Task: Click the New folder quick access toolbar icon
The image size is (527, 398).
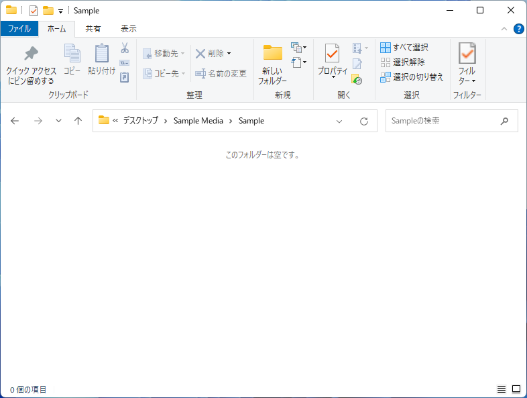Action: pyautogui.click(x=48, y=11)
